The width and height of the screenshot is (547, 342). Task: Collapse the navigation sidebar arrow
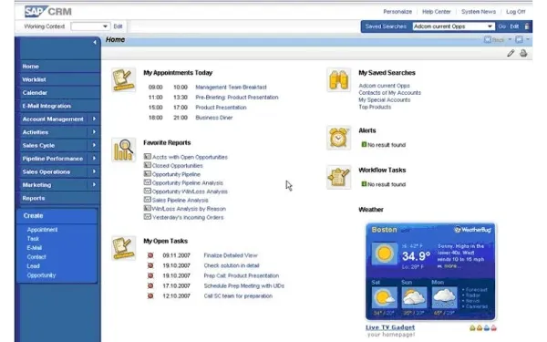click(95, 42)
